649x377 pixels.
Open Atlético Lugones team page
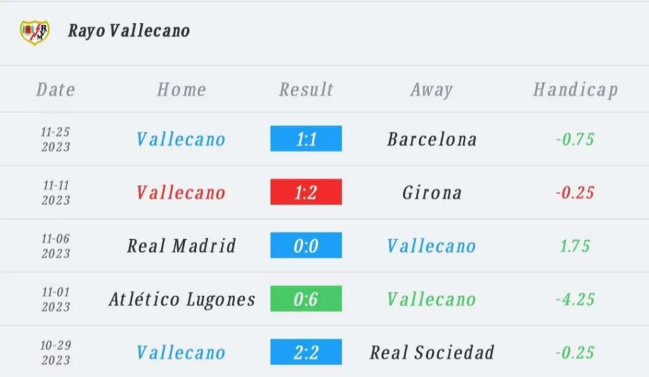tap(182, 299)
